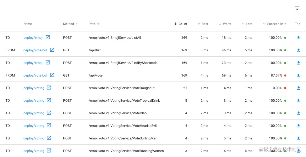The width and height of the screenshot is (306, 157).
Task: Tap the ListAll route traffic
Action: click(298, 38)
